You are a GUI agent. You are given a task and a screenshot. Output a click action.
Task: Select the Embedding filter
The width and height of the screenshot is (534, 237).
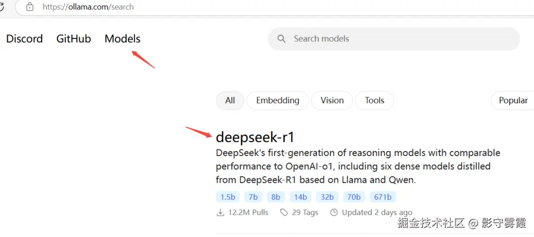click(x=278, y=100)
